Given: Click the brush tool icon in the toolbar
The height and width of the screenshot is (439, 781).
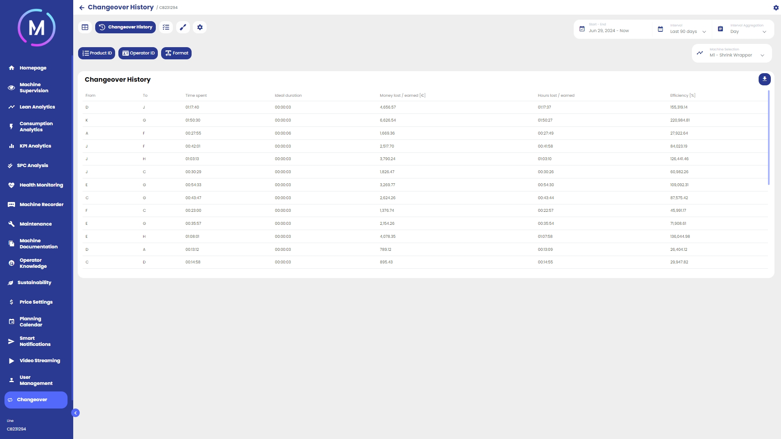Looking at the screenshot, I should point(183,27).
